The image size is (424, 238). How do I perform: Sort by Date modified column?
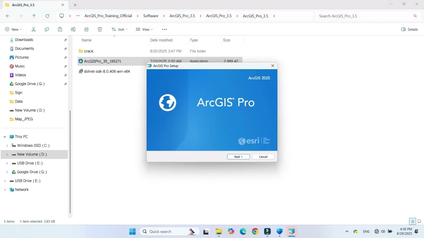161,40
